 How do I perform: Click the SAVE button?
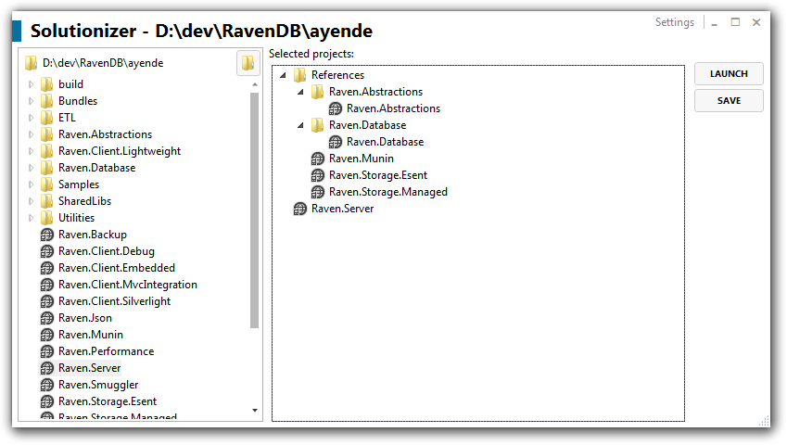pos(729,100)
